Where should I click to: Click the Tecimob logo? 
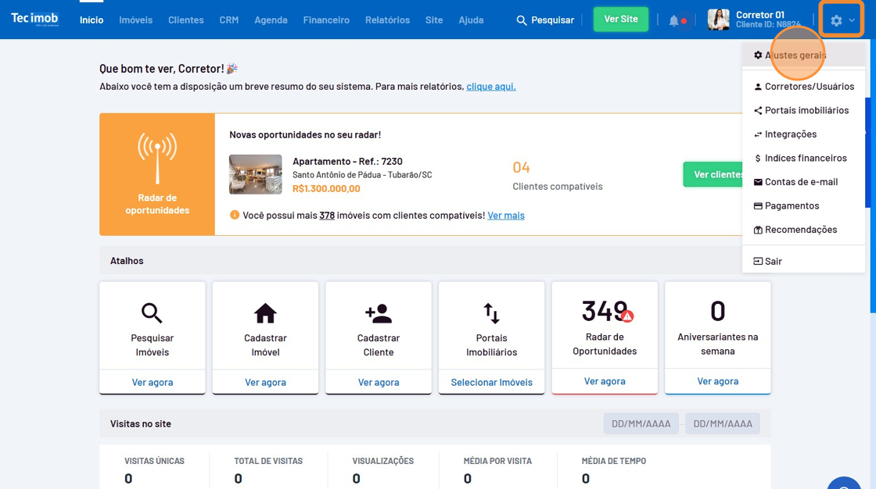pos(34,20)
